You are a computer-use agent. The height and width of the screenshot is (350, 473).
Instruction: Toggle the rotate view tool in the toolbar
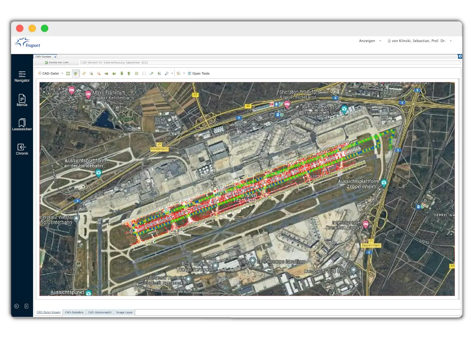pyautogui.click(x=152, y=73)
